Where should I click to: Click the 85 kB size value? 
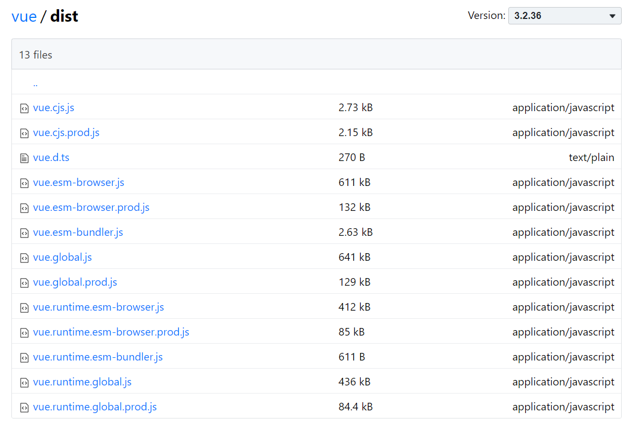click(x=352, y=332)
